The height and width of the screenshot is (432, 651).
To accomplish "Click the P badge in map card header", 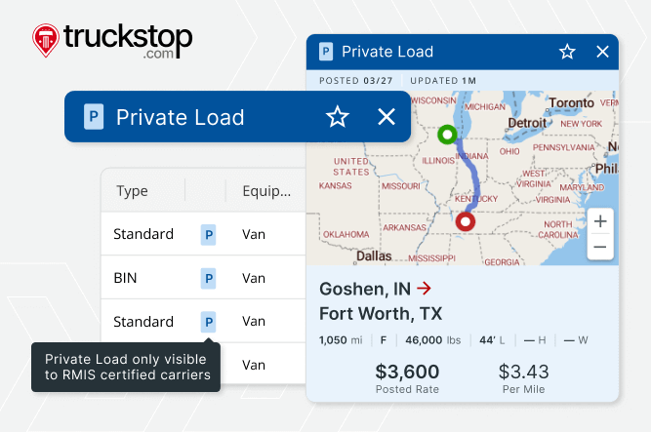I will pyautogui.click(x=326, y=52).
